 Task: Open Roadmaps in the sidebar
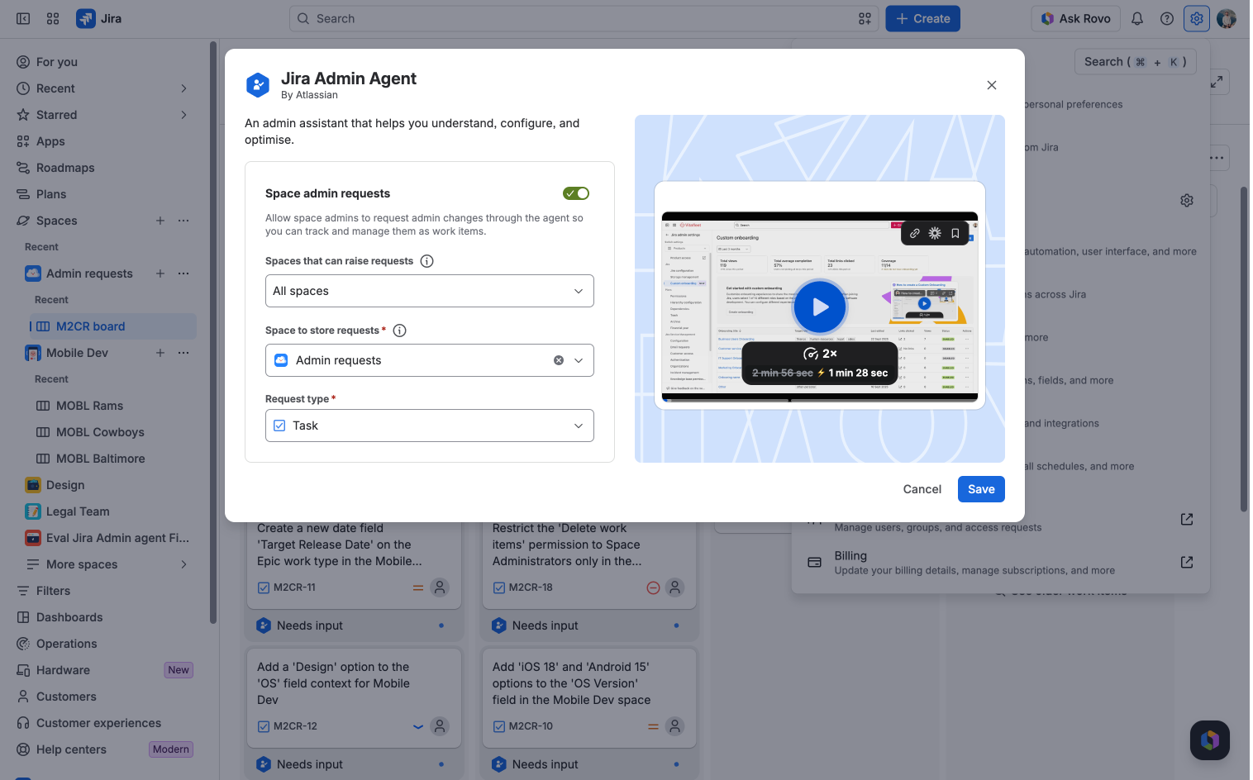pyautogui.click(x=106, y=168)
